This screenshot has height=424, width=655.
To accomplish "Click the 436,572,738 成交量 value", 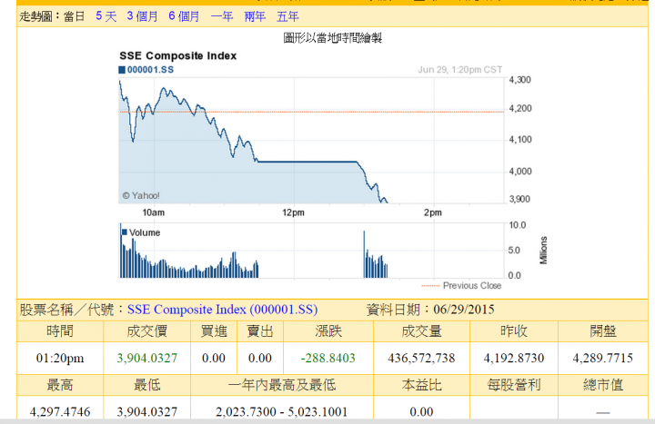I will pyautogui.click(x=421, y=358).
